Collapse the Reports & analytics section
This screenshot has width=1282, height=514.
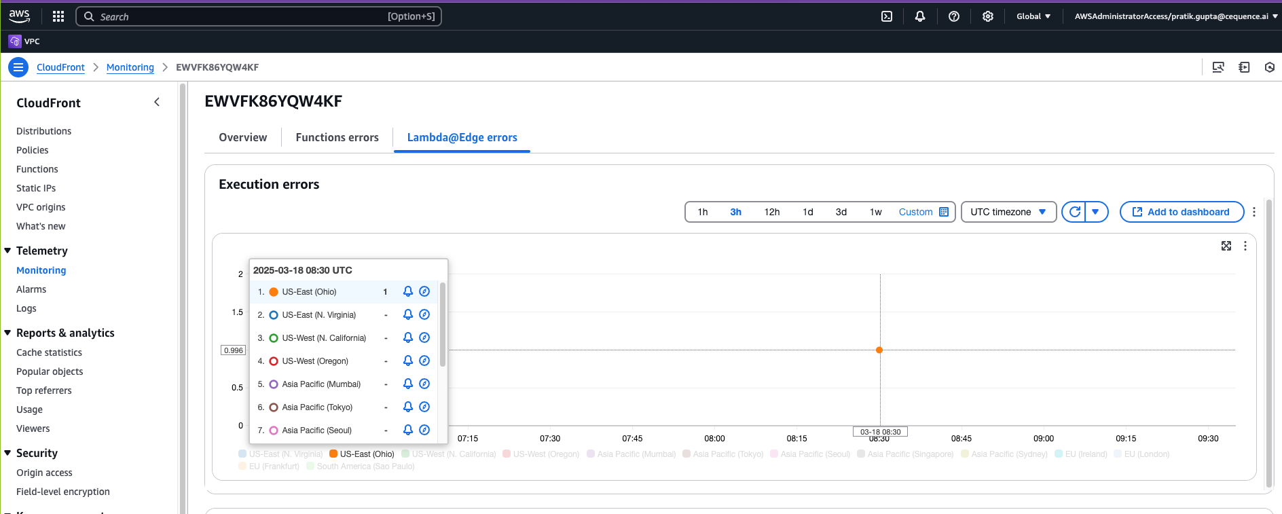tap(7, 333)
